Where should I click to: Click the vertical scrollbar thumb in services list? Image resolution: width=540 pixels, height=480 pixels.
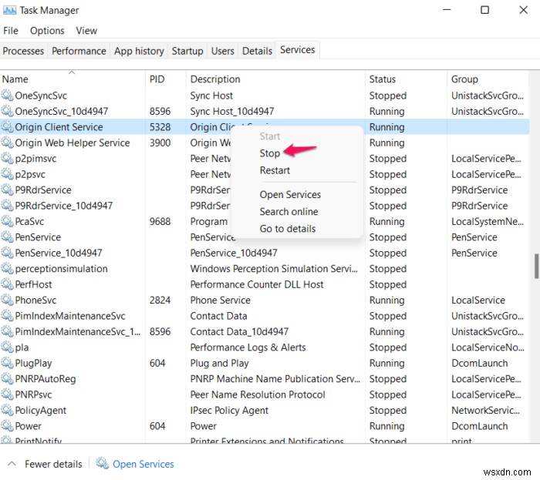click(536, 266)
